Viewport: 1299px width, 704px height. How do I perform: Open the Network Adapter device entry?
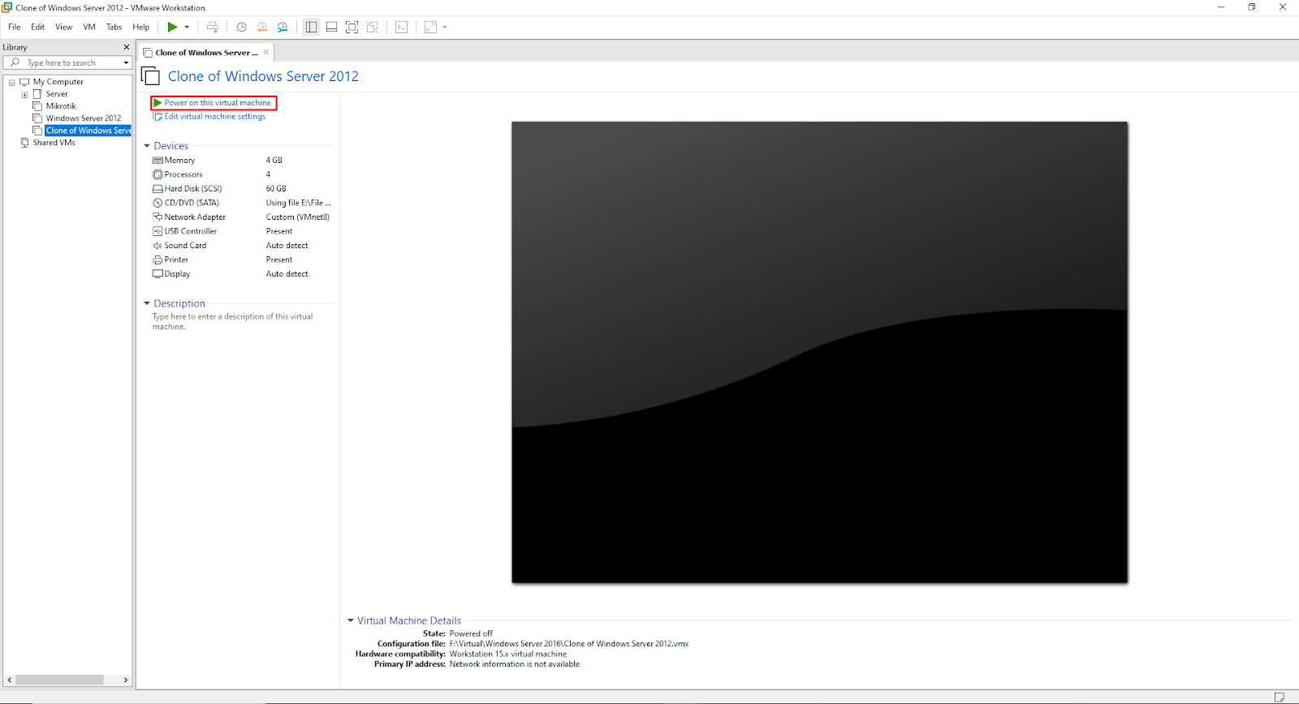[x=195, y=217]
